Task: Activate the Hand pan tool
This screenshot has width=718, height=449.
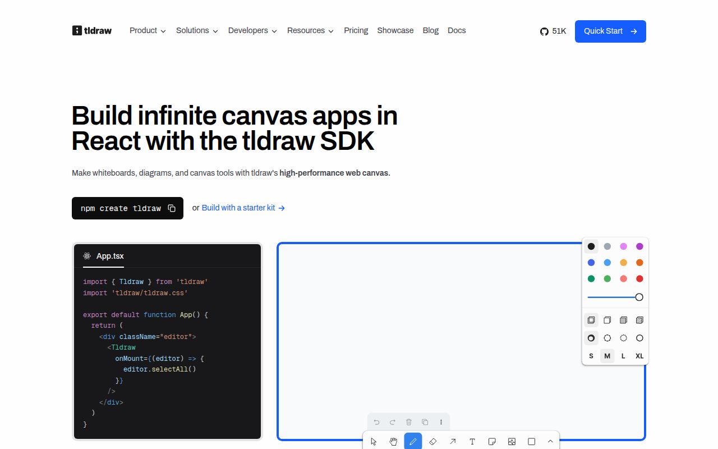Action: pyautogui.click(x=394, y=442)
